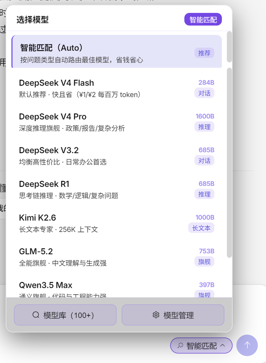The image size is (266, 363).
Task: Click the 对话 tag for DeepSeek V3.2
Action: (204, 161)
